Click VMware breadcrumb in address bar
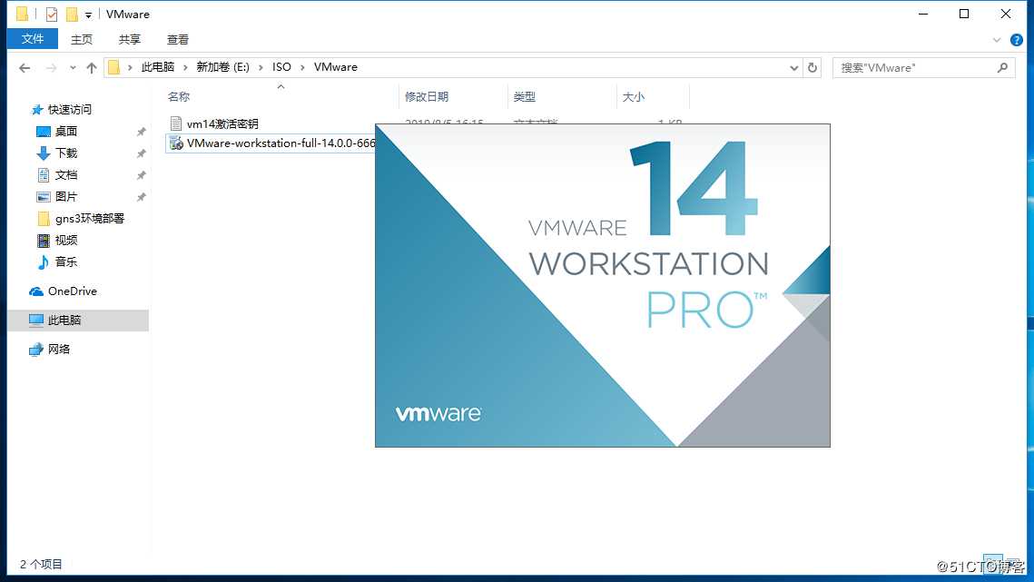This screenshot has width=1034, height=582. pyautogui.click(x=336, y=67)
